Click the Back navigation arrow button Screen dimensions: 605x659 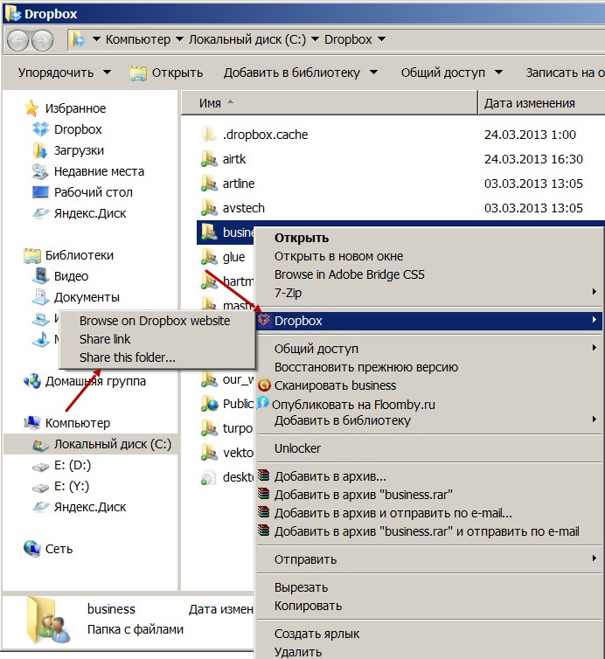pos(17,41)
